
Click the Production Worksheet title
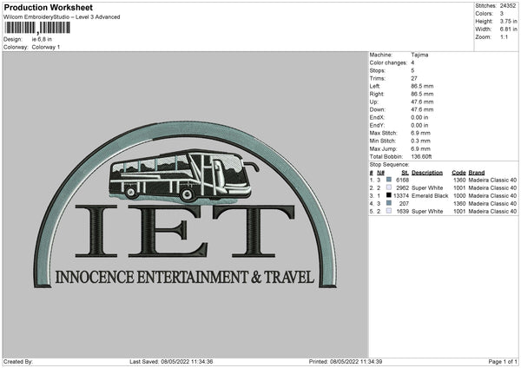(48, 7)
